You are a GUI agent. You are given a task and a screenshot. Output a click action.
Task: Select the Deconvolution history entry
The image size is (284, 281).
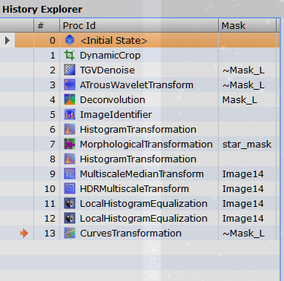(113, 100)
